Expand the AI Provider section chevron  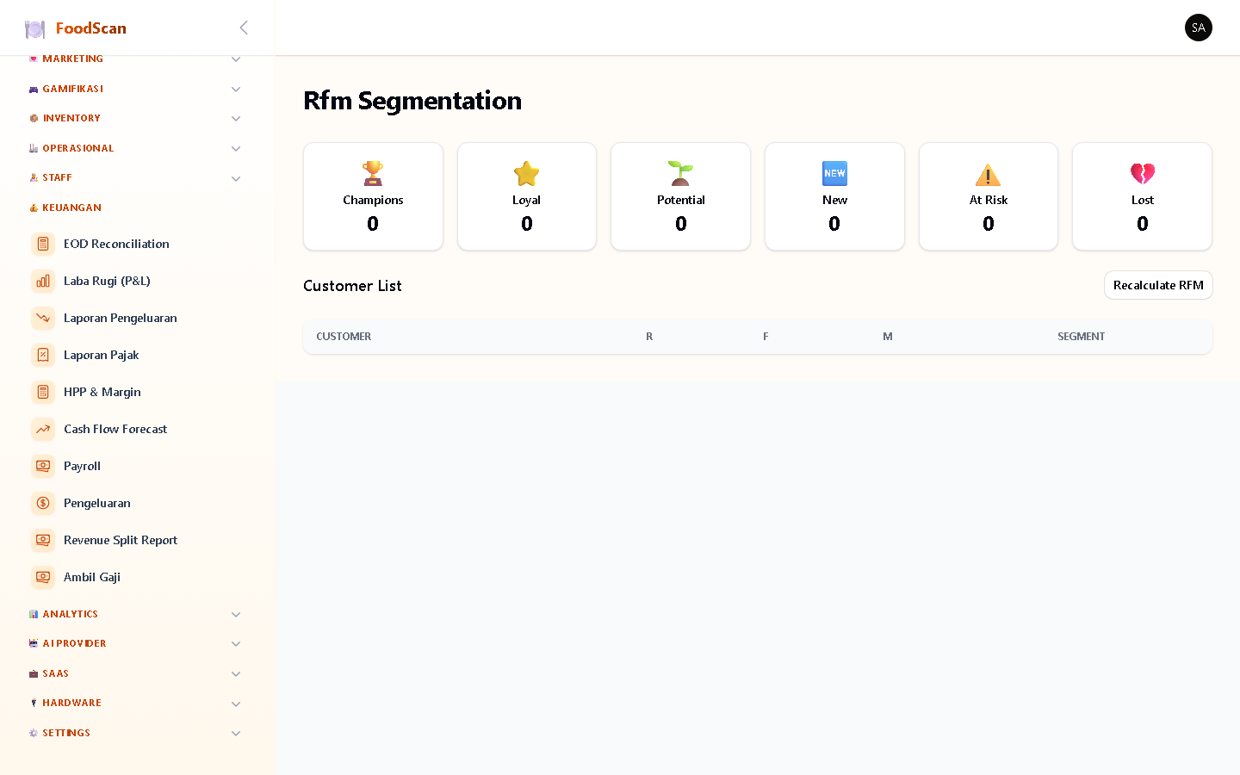point(236,644)
